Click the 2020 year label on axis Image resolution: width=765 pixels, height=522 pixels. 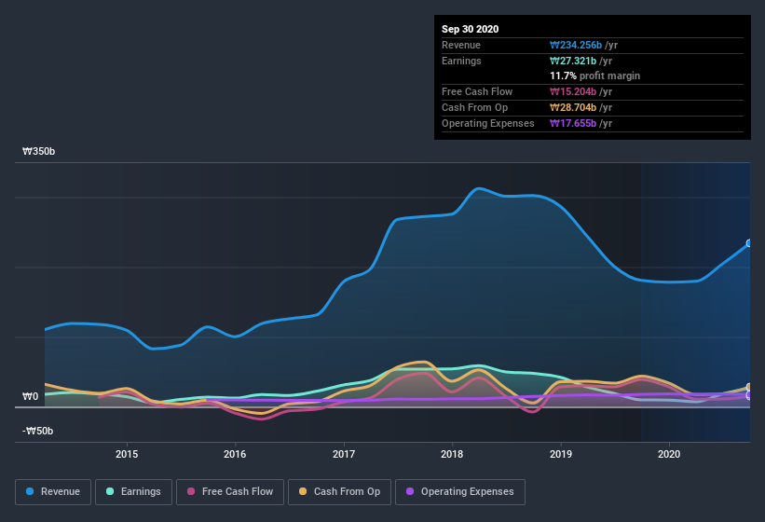[x=669, y=454]
